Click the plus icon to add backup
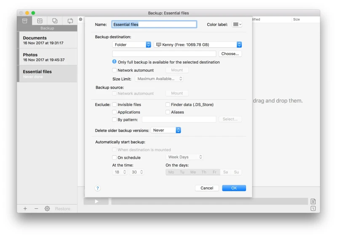This screenshot has width=337, height=237. [25, 208]
